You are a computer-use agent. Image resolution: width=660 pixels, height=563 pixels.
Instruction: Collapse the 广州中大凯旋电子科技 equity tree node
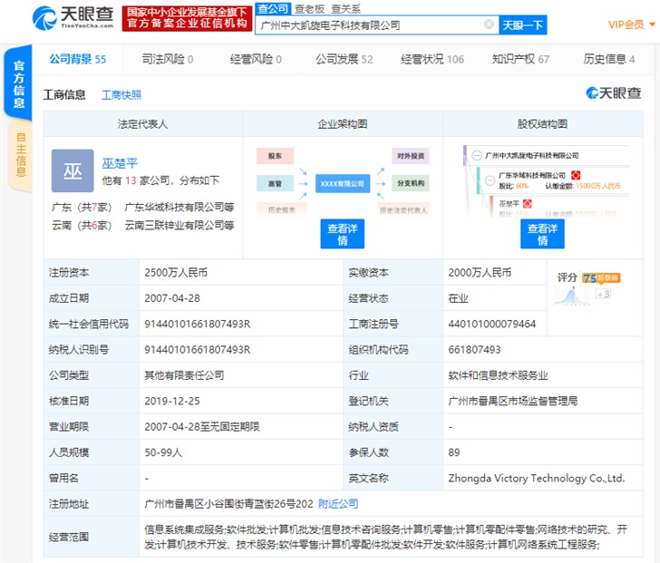tap(477, 156)
